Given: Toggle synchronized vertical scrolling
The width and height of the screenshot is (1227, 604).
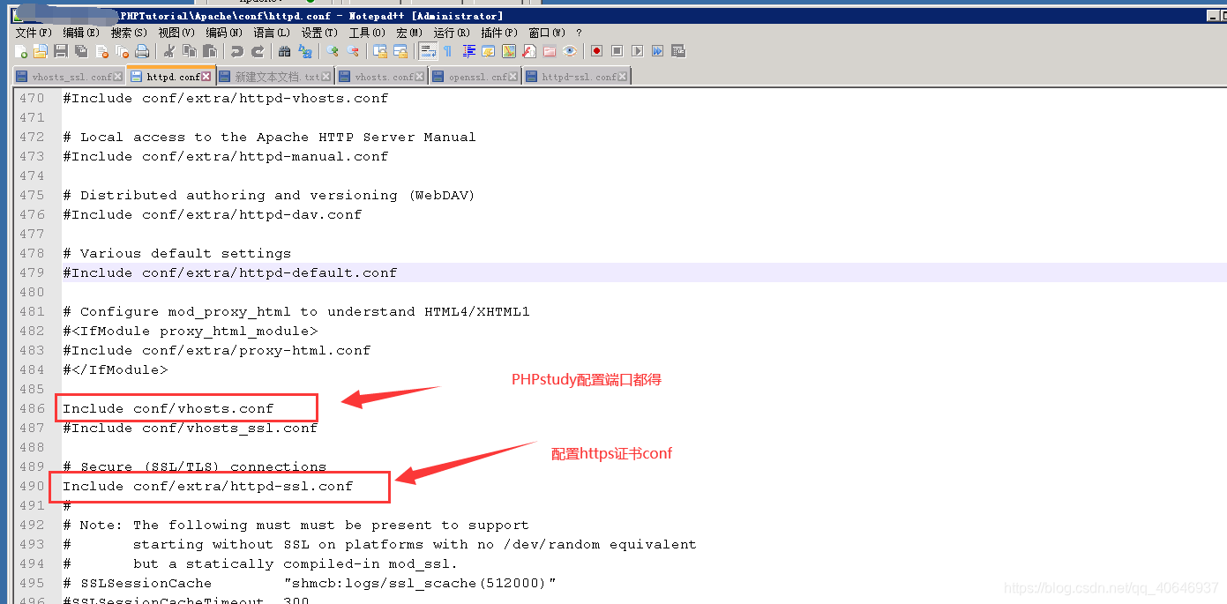Looking at the screenshot, I should point(380,51).
